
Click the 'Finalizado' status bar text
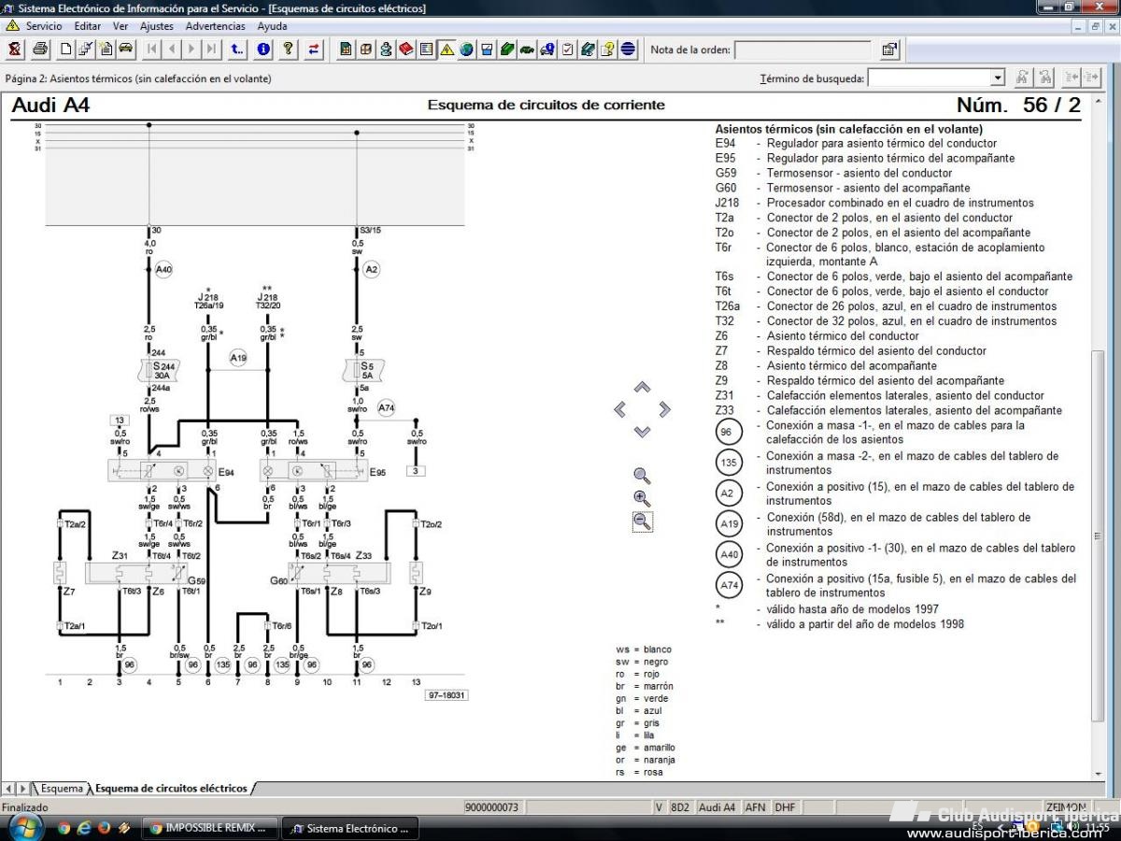[25, 807]
